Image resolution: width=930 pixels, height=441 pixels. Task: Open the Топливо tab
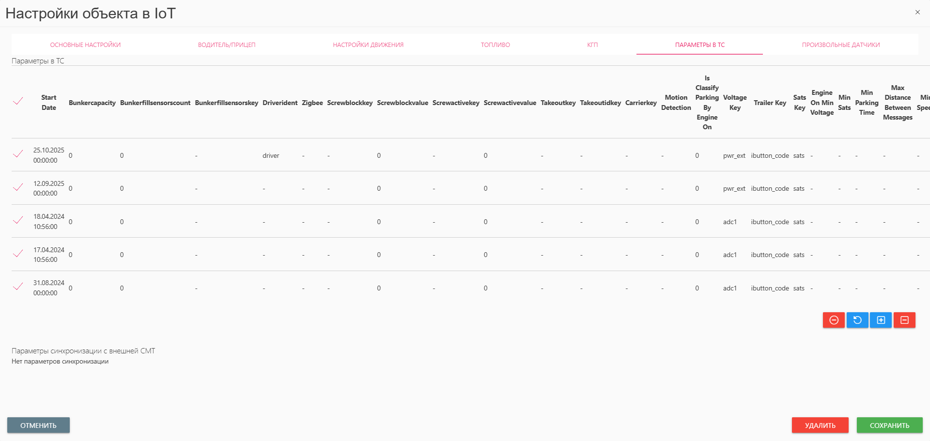point(495,45)
